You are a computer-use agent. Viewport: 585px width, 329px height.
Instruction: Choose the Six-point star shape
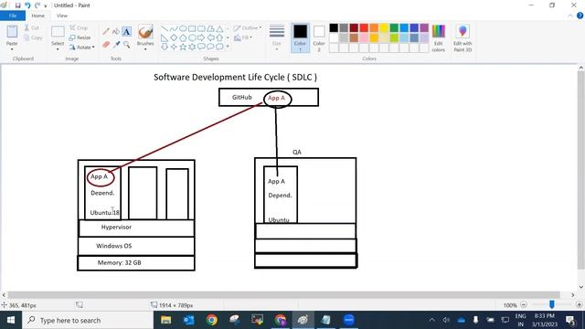(x=192, y=47)
